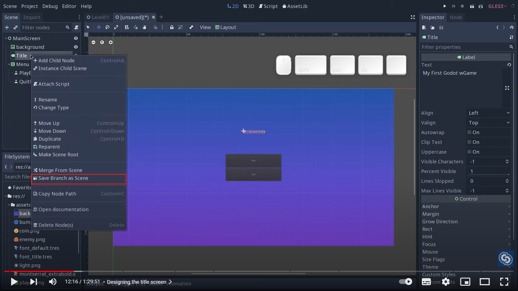This screenshot has width=518, height=291.
Task: Open the View menu in viewport toolbar
Action: [x=205, y=27]
